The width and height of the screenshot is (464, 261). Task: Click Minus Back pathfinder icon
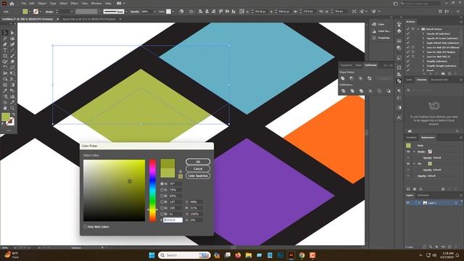pyautogui.click(x=389, y=91)
